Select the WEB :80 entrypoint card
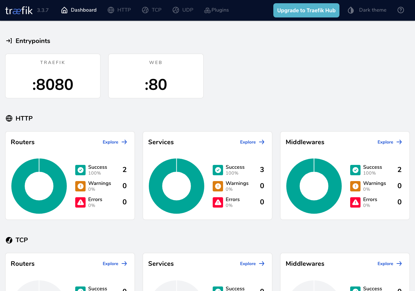 coord(156,76)
